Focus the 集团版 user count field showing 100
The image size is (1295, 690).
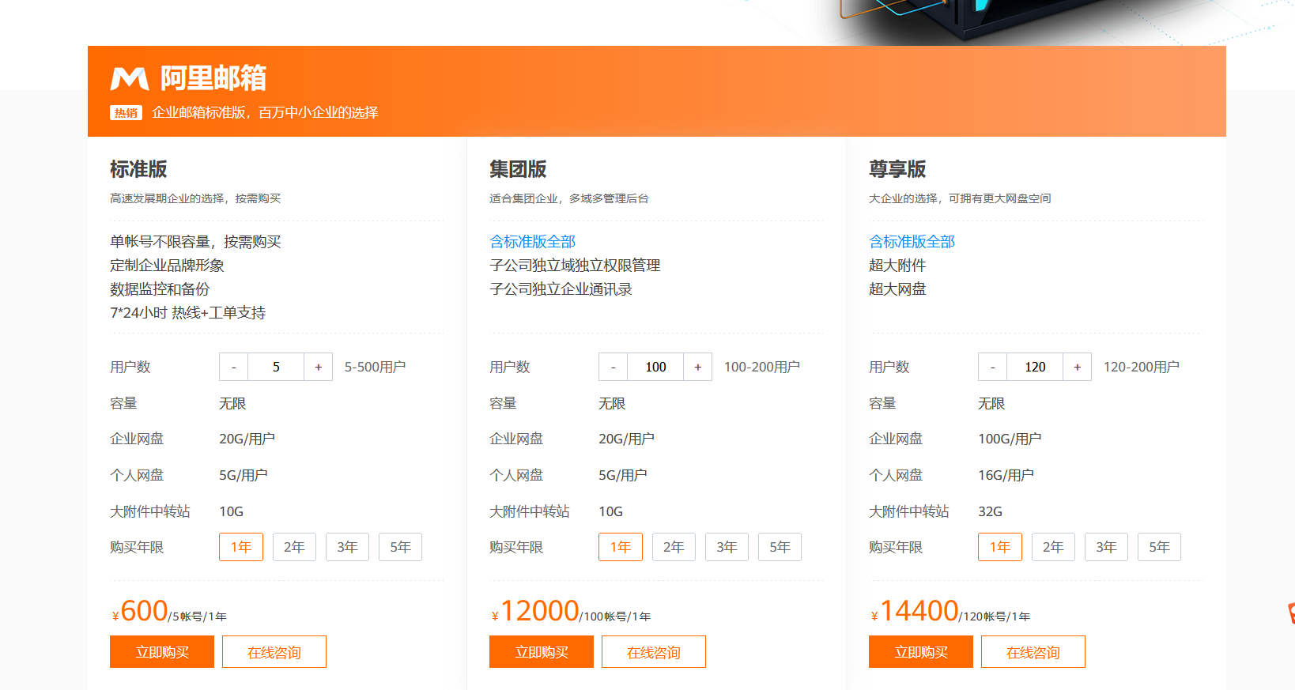pos(655,367)
